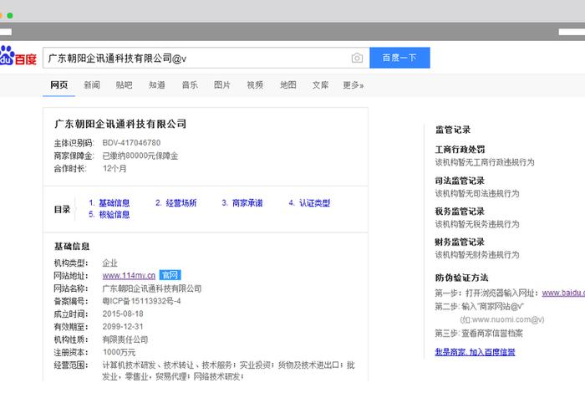
Task: Click 有限责任公司 organization nature
Action: click(x=125, y=339)
